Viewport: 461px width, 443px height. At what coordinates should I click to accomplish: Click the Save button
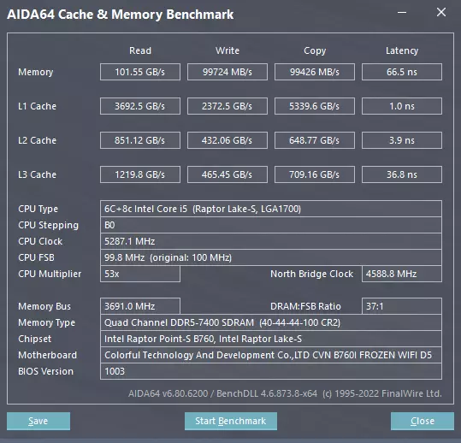point(38,421)
